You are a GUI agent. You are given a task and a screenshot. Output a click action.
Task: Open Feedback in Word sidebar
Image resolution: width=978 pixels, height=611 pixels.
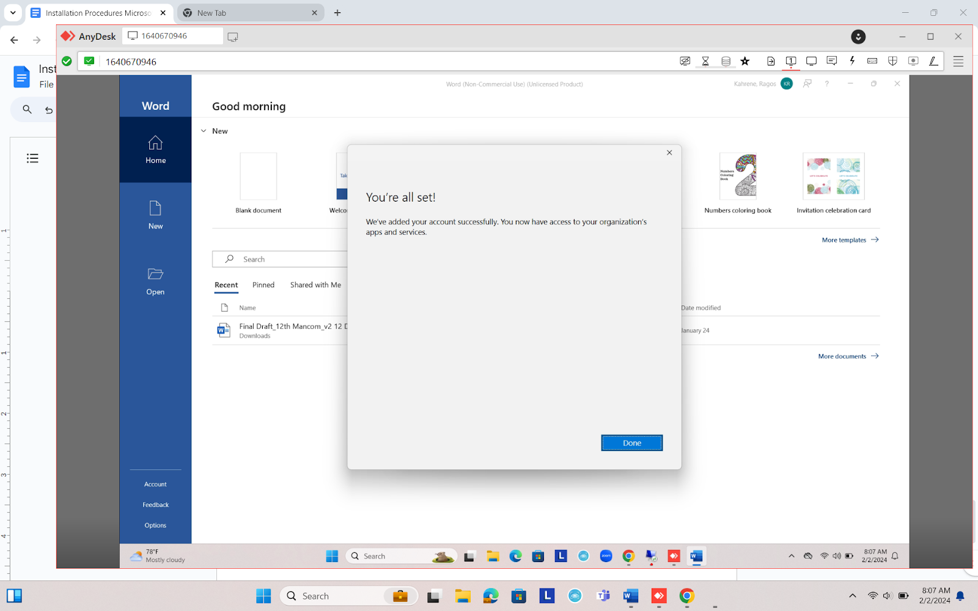pyautogui.click(x=155, y=505)
